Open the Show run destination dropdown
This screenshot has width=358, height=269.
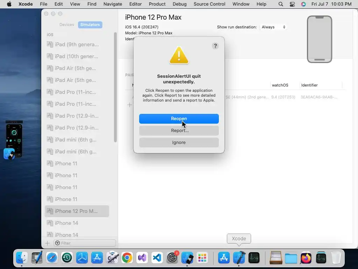click(x=273, y=27)
